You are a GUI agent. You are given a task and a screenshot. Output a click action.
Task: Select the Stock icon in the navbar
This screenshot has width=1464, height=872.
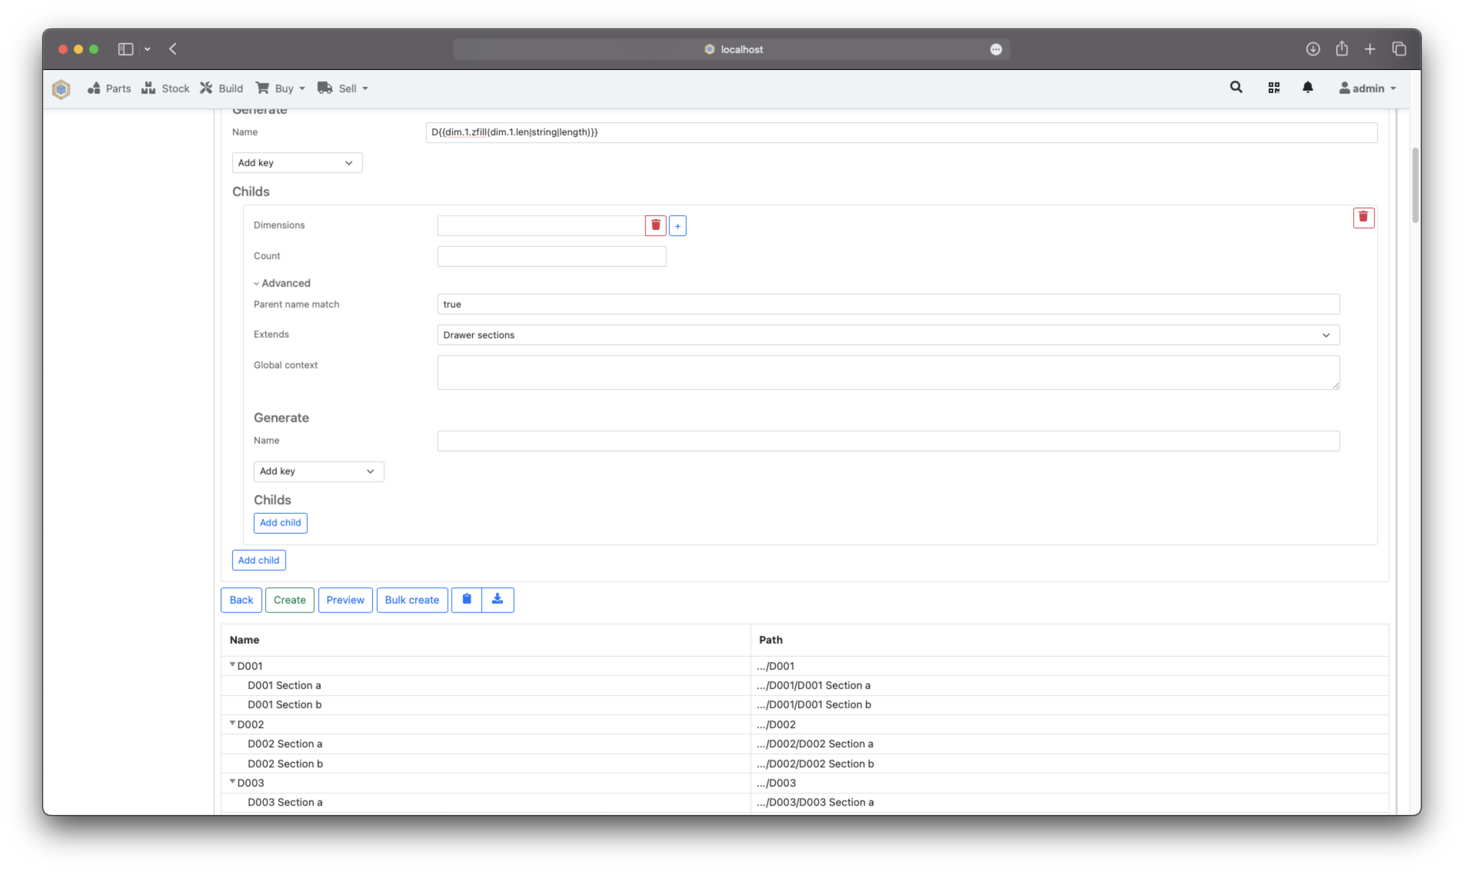pos(149,88)
